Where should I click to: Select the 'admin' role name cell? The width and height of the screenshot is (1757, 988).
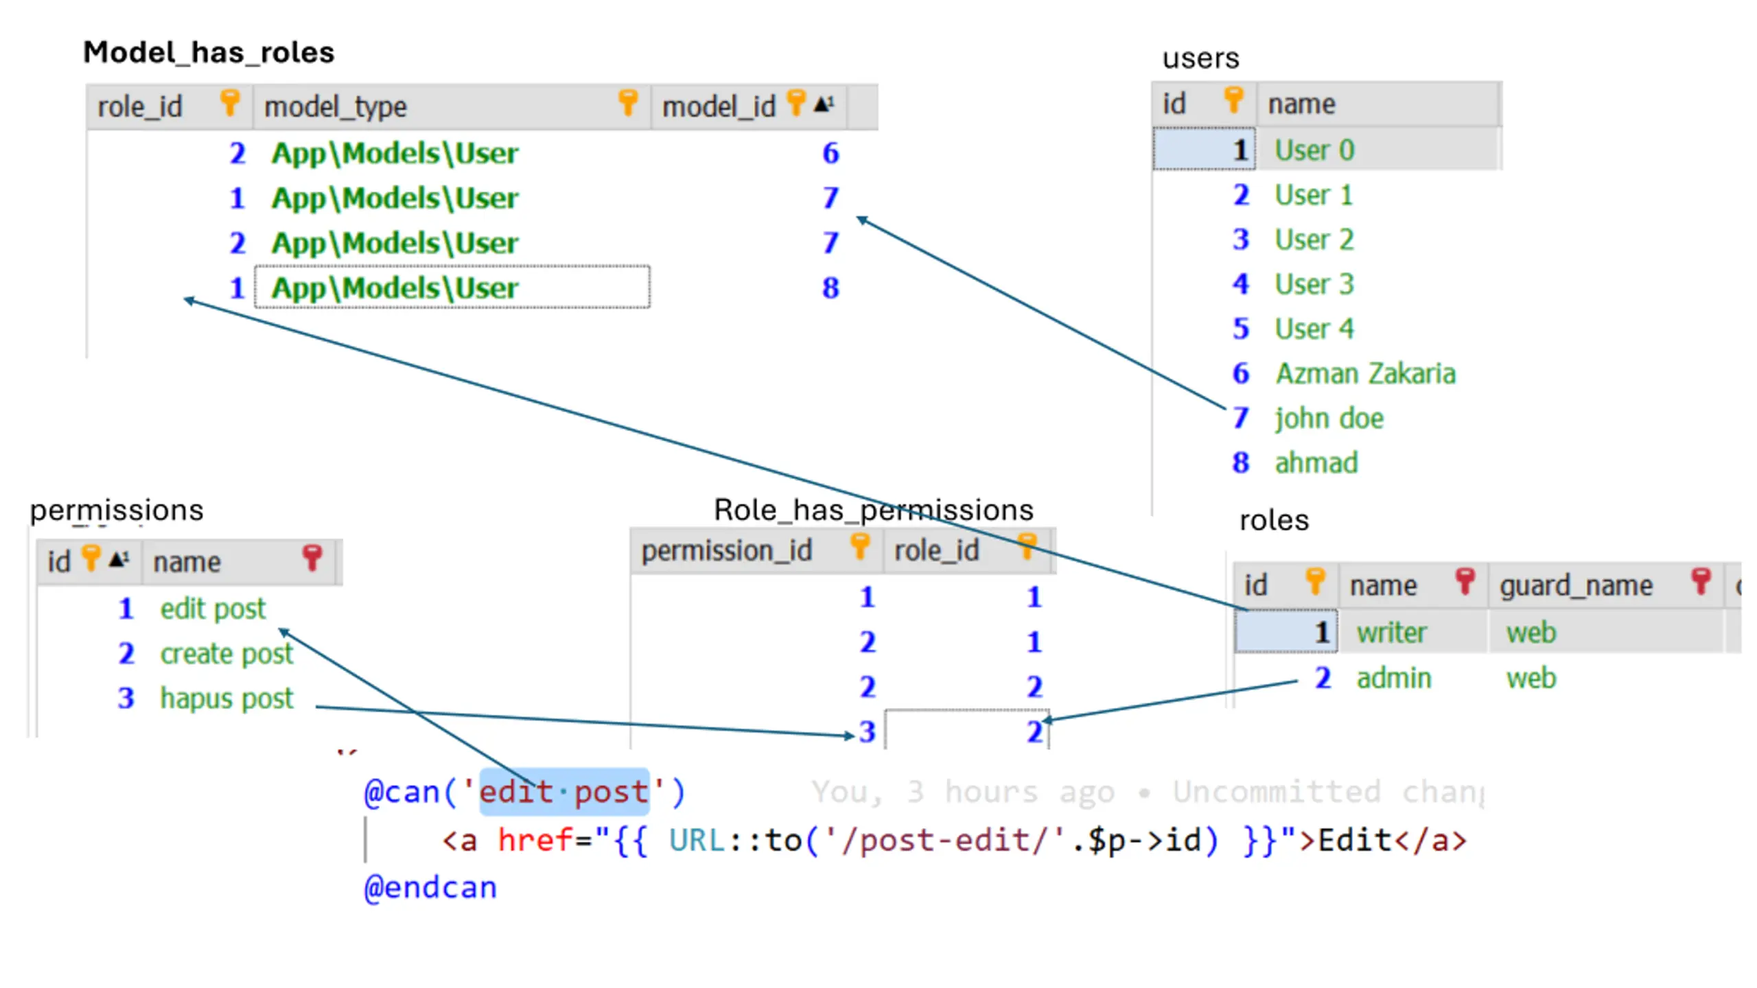click(x=1393, y=679)
